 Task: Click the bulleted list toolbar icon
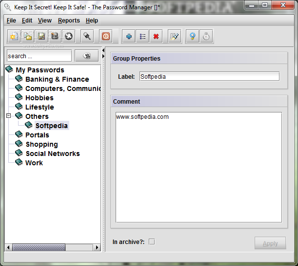point(142,36)
